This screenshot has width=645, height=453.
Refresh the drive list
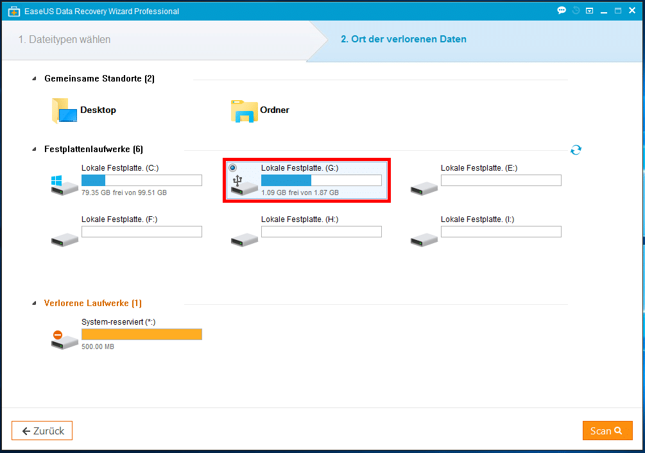click(576, 150)
